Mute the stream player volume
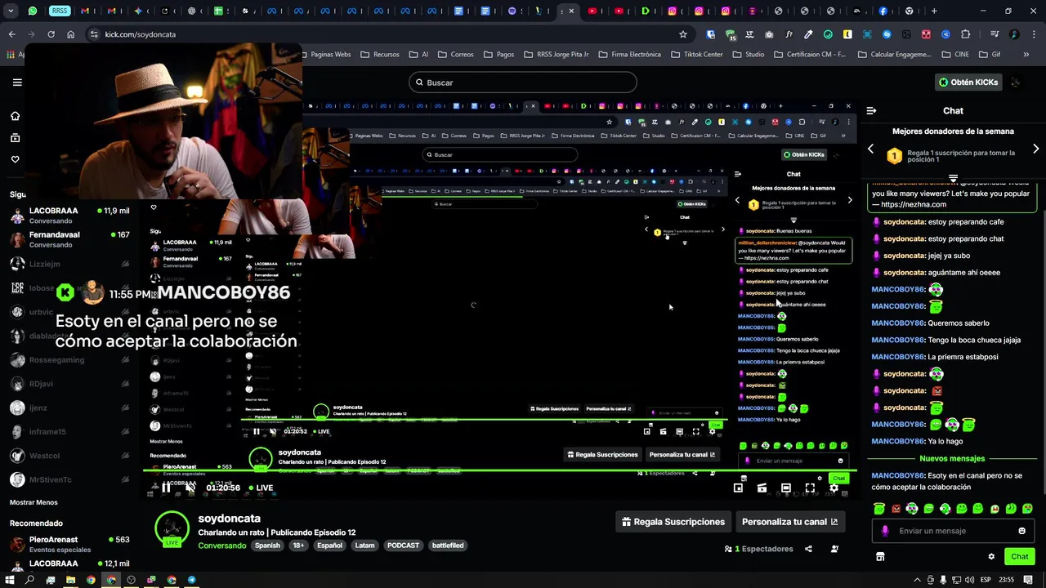The image size is (1046, 588). (x=190, y=488)
